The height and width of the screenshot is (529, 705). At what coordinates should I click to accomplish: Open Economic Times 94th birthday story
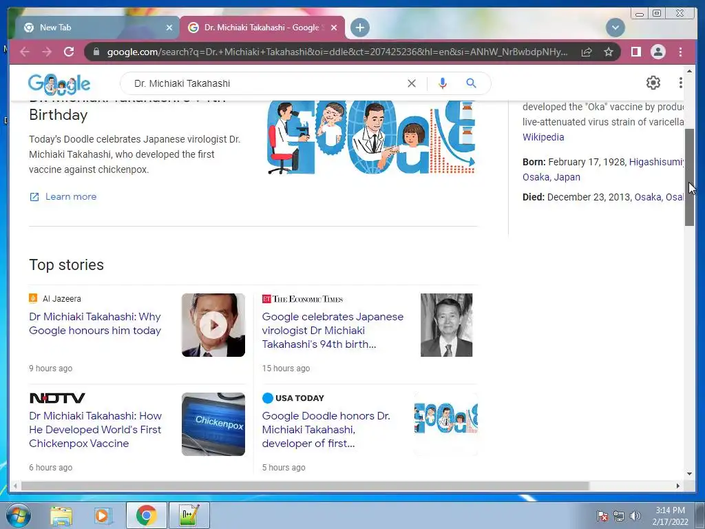pyautogui.click(x=333, y=330)
